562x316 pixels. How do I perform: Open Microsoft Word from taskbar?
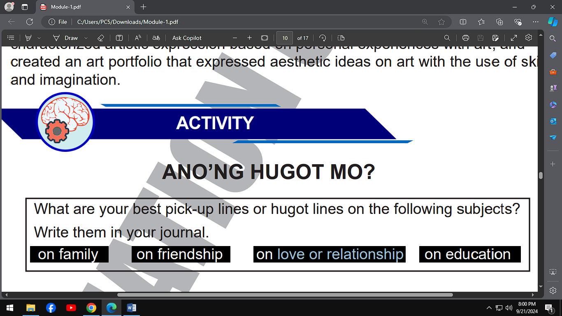(131, 308)
